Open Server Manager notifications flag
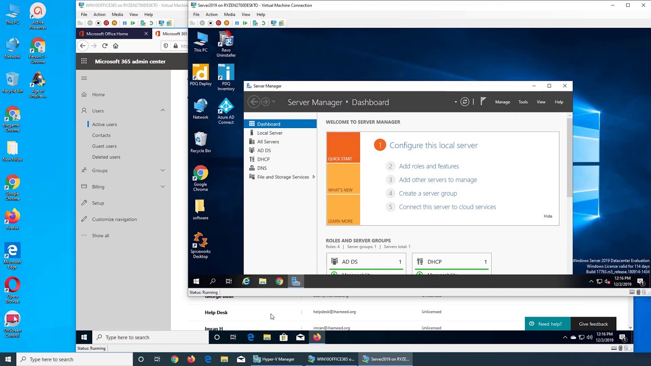Image resolution: width=651 pixels, height=366 pixels. (483, 102)
